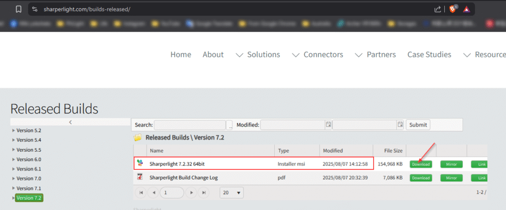The image size is (506, 210).
Task: Click Mirror for Sharperlight 7.2.32 64bit
Action: coord(452,164)
